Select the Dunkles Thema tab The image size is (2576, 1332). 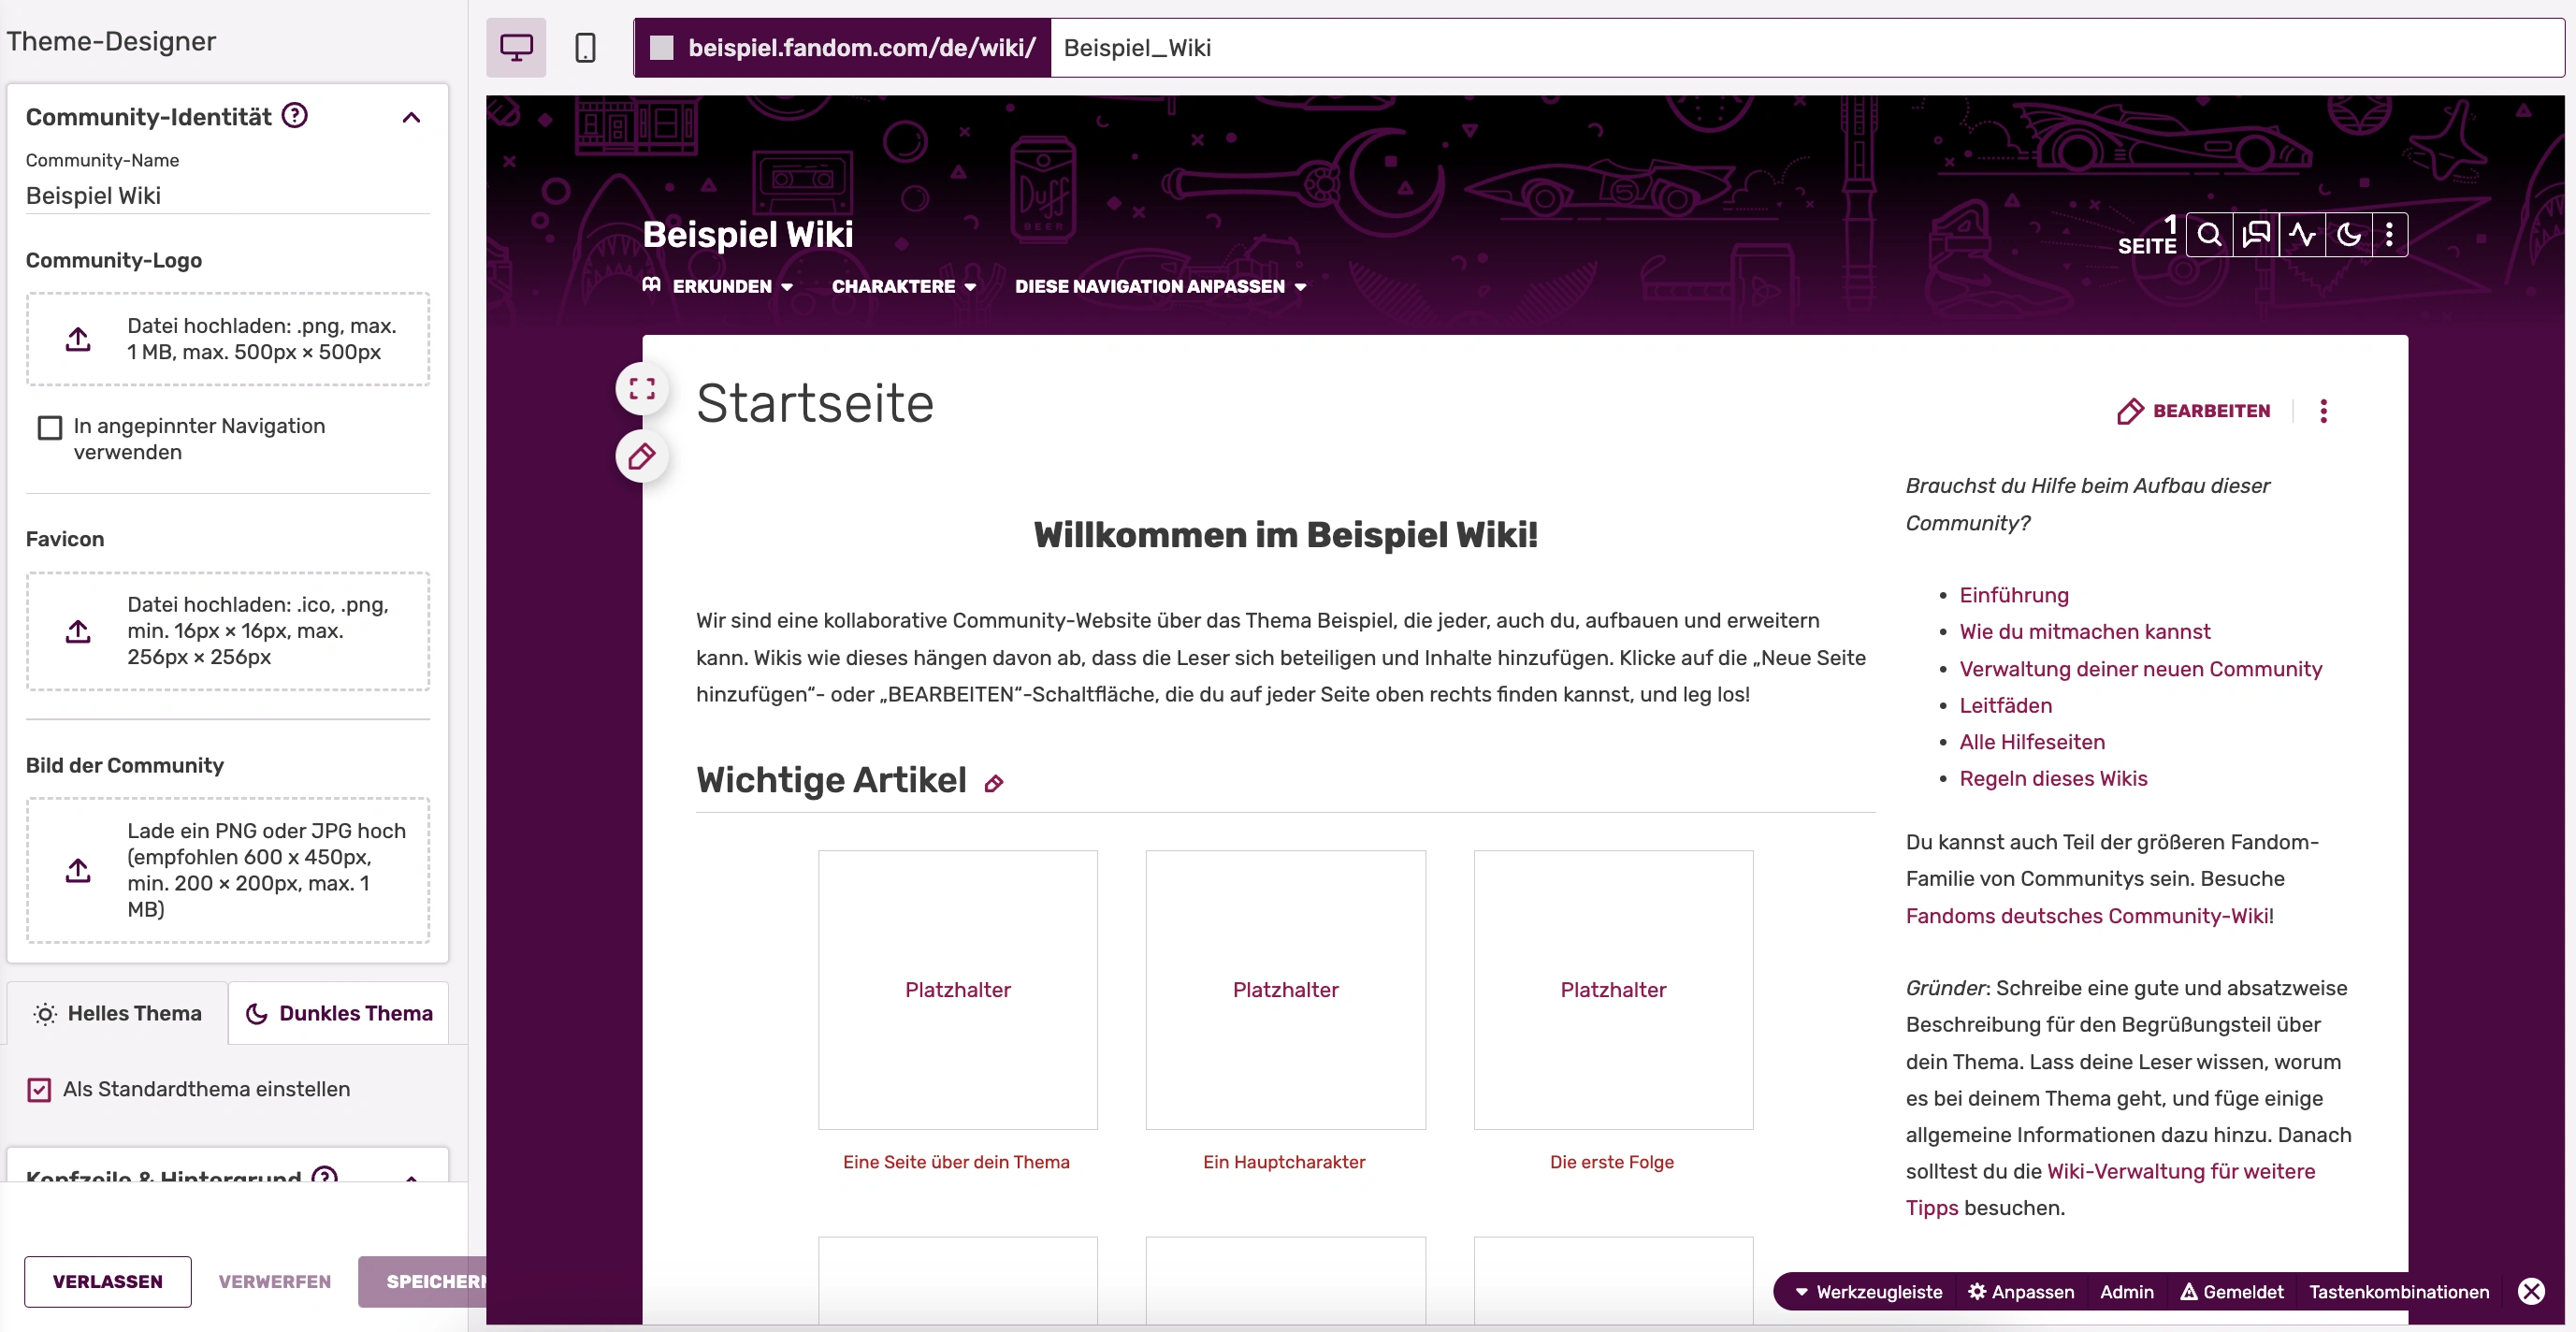click(339, 1013)
